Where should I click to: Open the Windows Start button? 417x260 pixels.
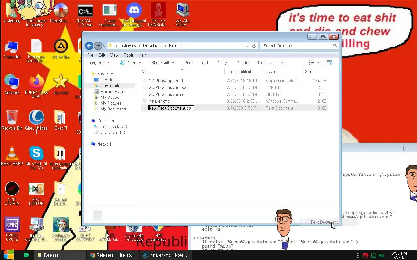(x=9, y=255)
